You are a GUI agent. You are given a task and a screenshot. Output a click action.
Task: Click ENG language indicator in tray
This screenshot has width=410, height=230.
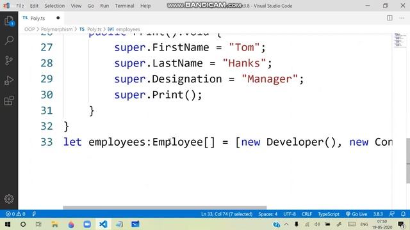(x=364, y=224)
